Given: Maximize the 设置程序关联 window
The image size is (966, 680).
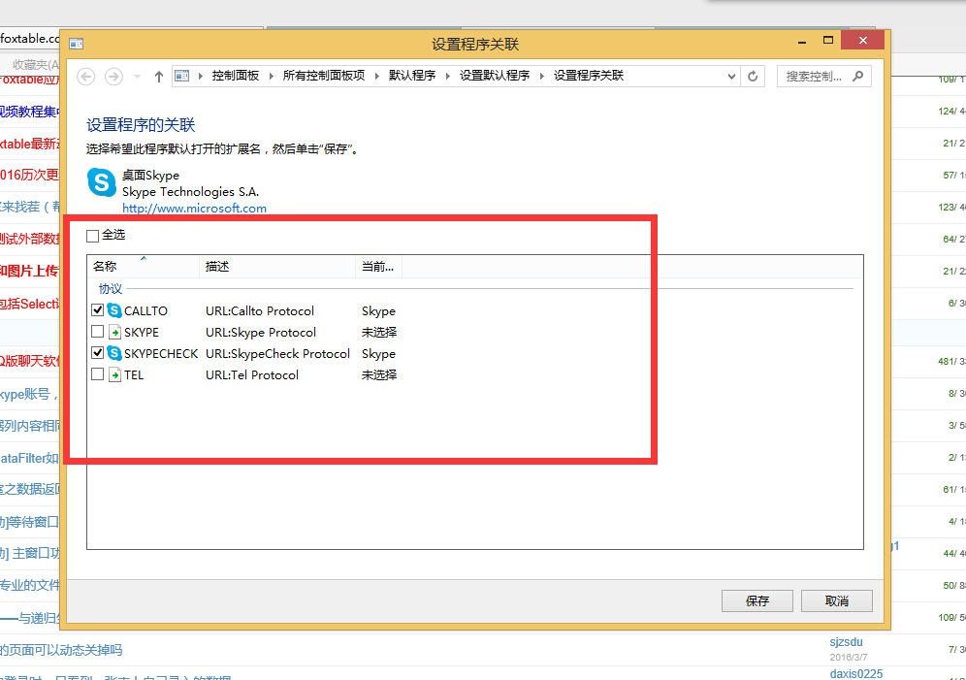Looking at the screenshot, I should (828, 41).
